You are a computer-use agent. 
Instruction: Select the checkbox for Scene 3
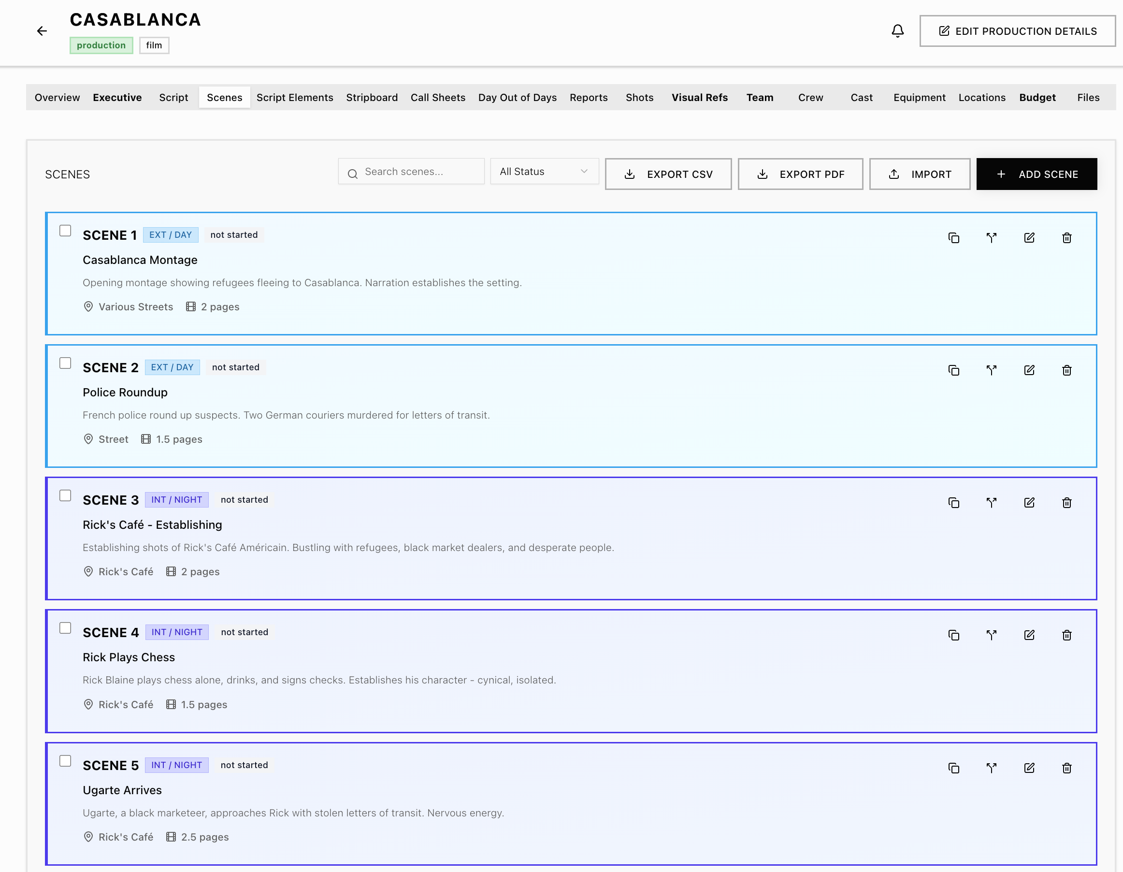[x=65, y=495]
